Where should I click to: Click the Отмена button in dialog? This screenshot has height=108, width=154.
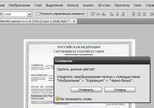[x=120, y=90]
